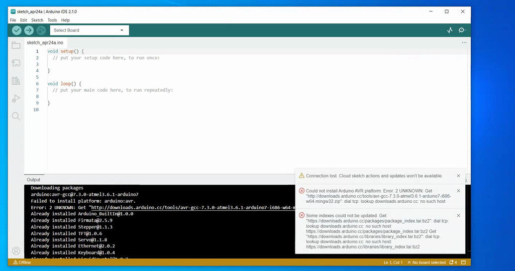Click the main code comment line
515x271 pixels.
click(x=112, y=90)
